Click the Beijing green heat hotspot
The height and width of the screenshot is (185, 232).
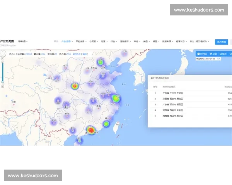pyautogui.click(x=100, y=62)
